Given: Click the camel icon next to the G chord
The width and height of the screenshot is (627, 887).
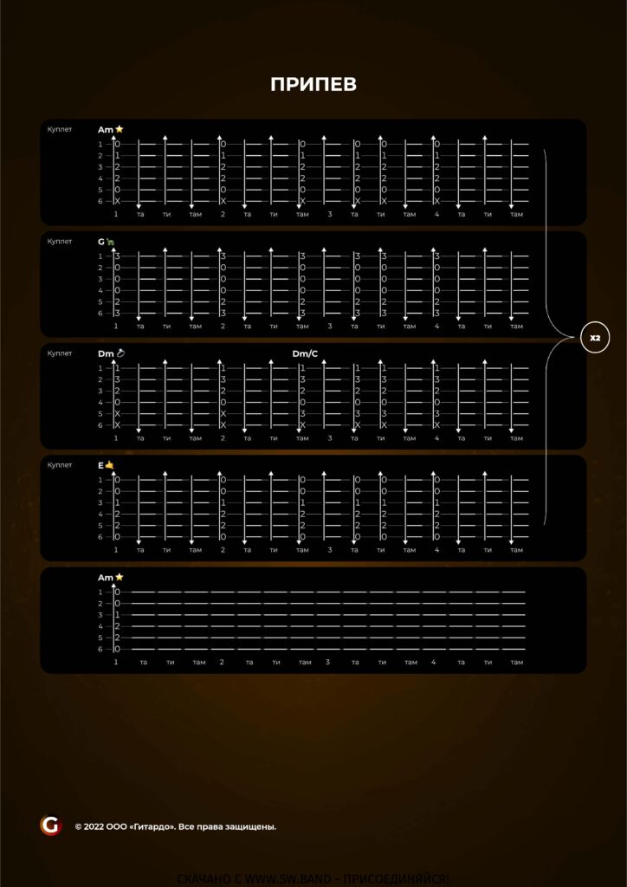Looking at the screenshot, I should pyautogui.click(x=110, y=242).
